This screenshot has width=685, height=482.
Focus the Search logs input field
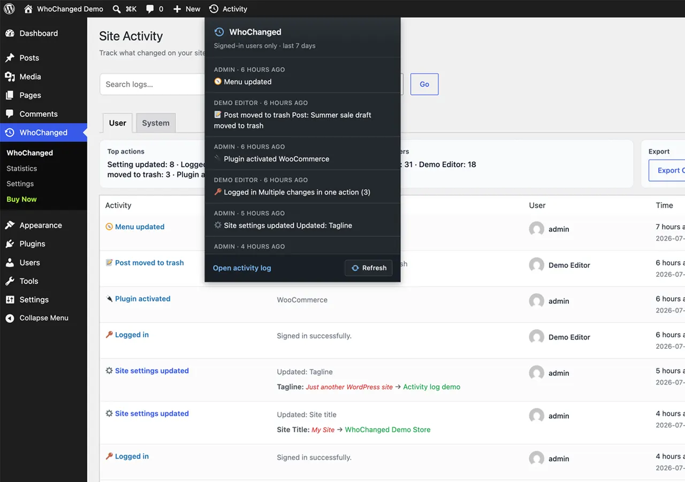click(x=153, y=84)
